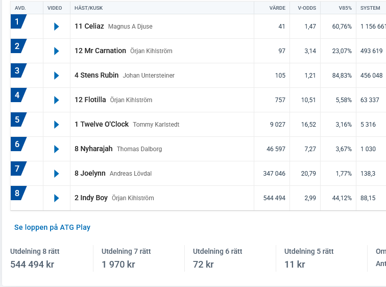Click Utdelning 8 rätt payout amount
The height and width of the screenshot is (287, 386).
32,265
